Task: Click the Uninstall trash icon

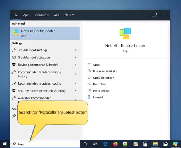Action: tap(89, 97)
